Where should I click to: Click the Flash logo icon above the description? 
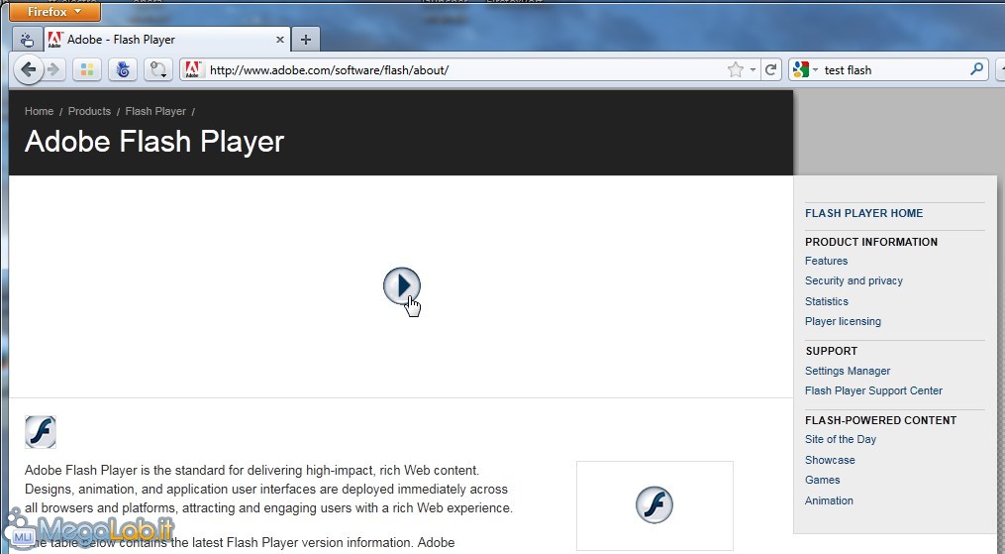pyautogui.click(x=41, y=431)
